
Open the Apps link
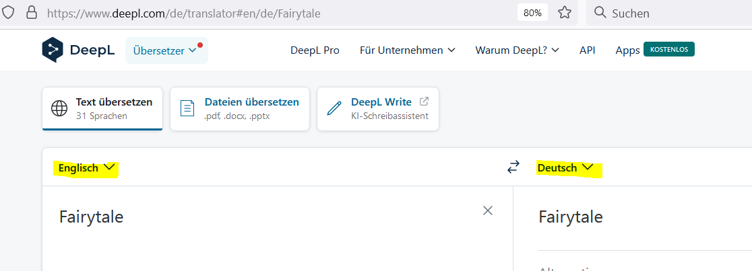pos(627,50)
